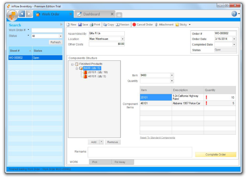Image resolution: width=247 pixels, height=178 pixels.
Task: Cancel Order using red icon
Action: [x=142, y=25]
